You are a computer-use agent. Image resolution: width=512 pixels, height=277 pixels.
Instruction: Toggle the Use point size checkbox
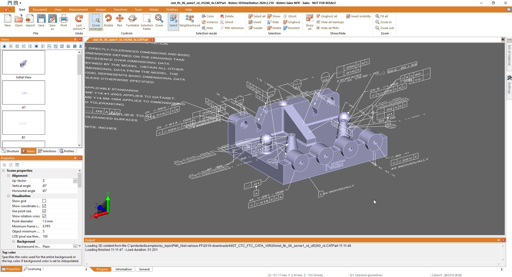point(44,211)
